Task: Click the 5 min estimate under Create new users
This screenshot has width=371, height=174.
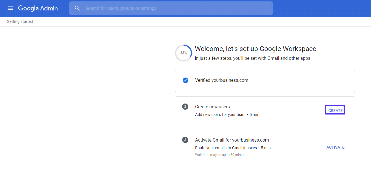Action: 254,114
